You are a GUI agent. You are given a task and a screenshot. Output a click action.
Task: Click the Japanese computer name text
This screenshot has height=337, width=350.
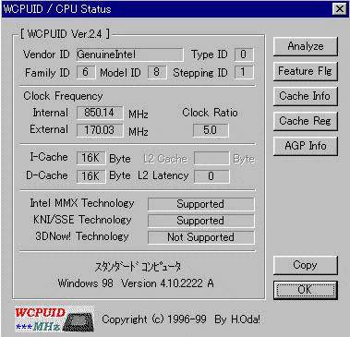[x=138, y=267]
